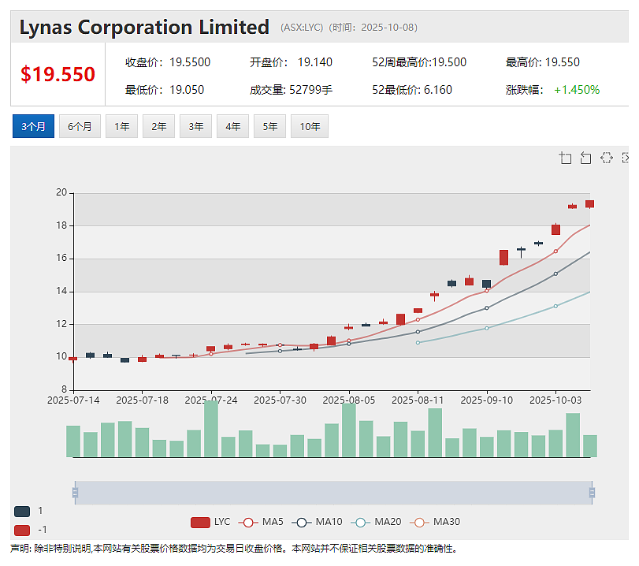Toggle the MA30 legend item
Viewport: 639px width, 566px height.
click(x=434, y=522)
